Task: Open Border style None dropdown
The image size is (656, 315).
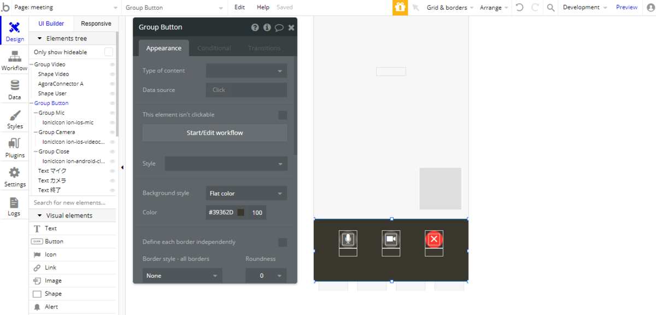Action: point(182,276)
